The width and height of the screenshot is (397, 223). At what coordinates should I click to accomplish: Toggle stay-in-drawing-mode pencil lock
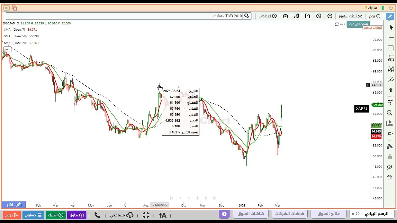390,146
